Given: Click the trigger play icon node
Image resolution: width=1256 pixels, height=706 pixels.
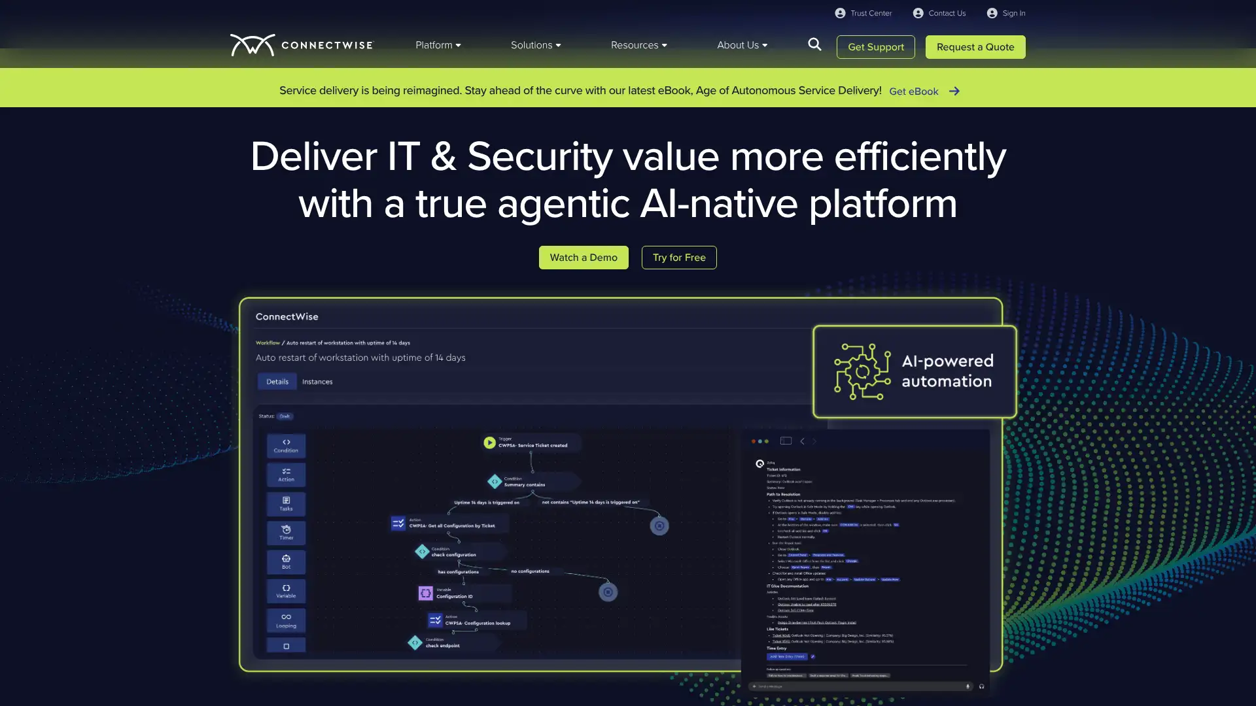Looking at the screenshot, I should [489, 443].
